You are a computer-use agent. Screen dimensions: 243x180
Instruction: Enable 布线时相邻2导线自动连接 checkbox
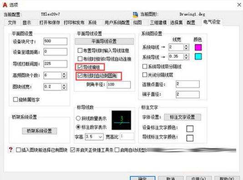[x=80, y=58]
